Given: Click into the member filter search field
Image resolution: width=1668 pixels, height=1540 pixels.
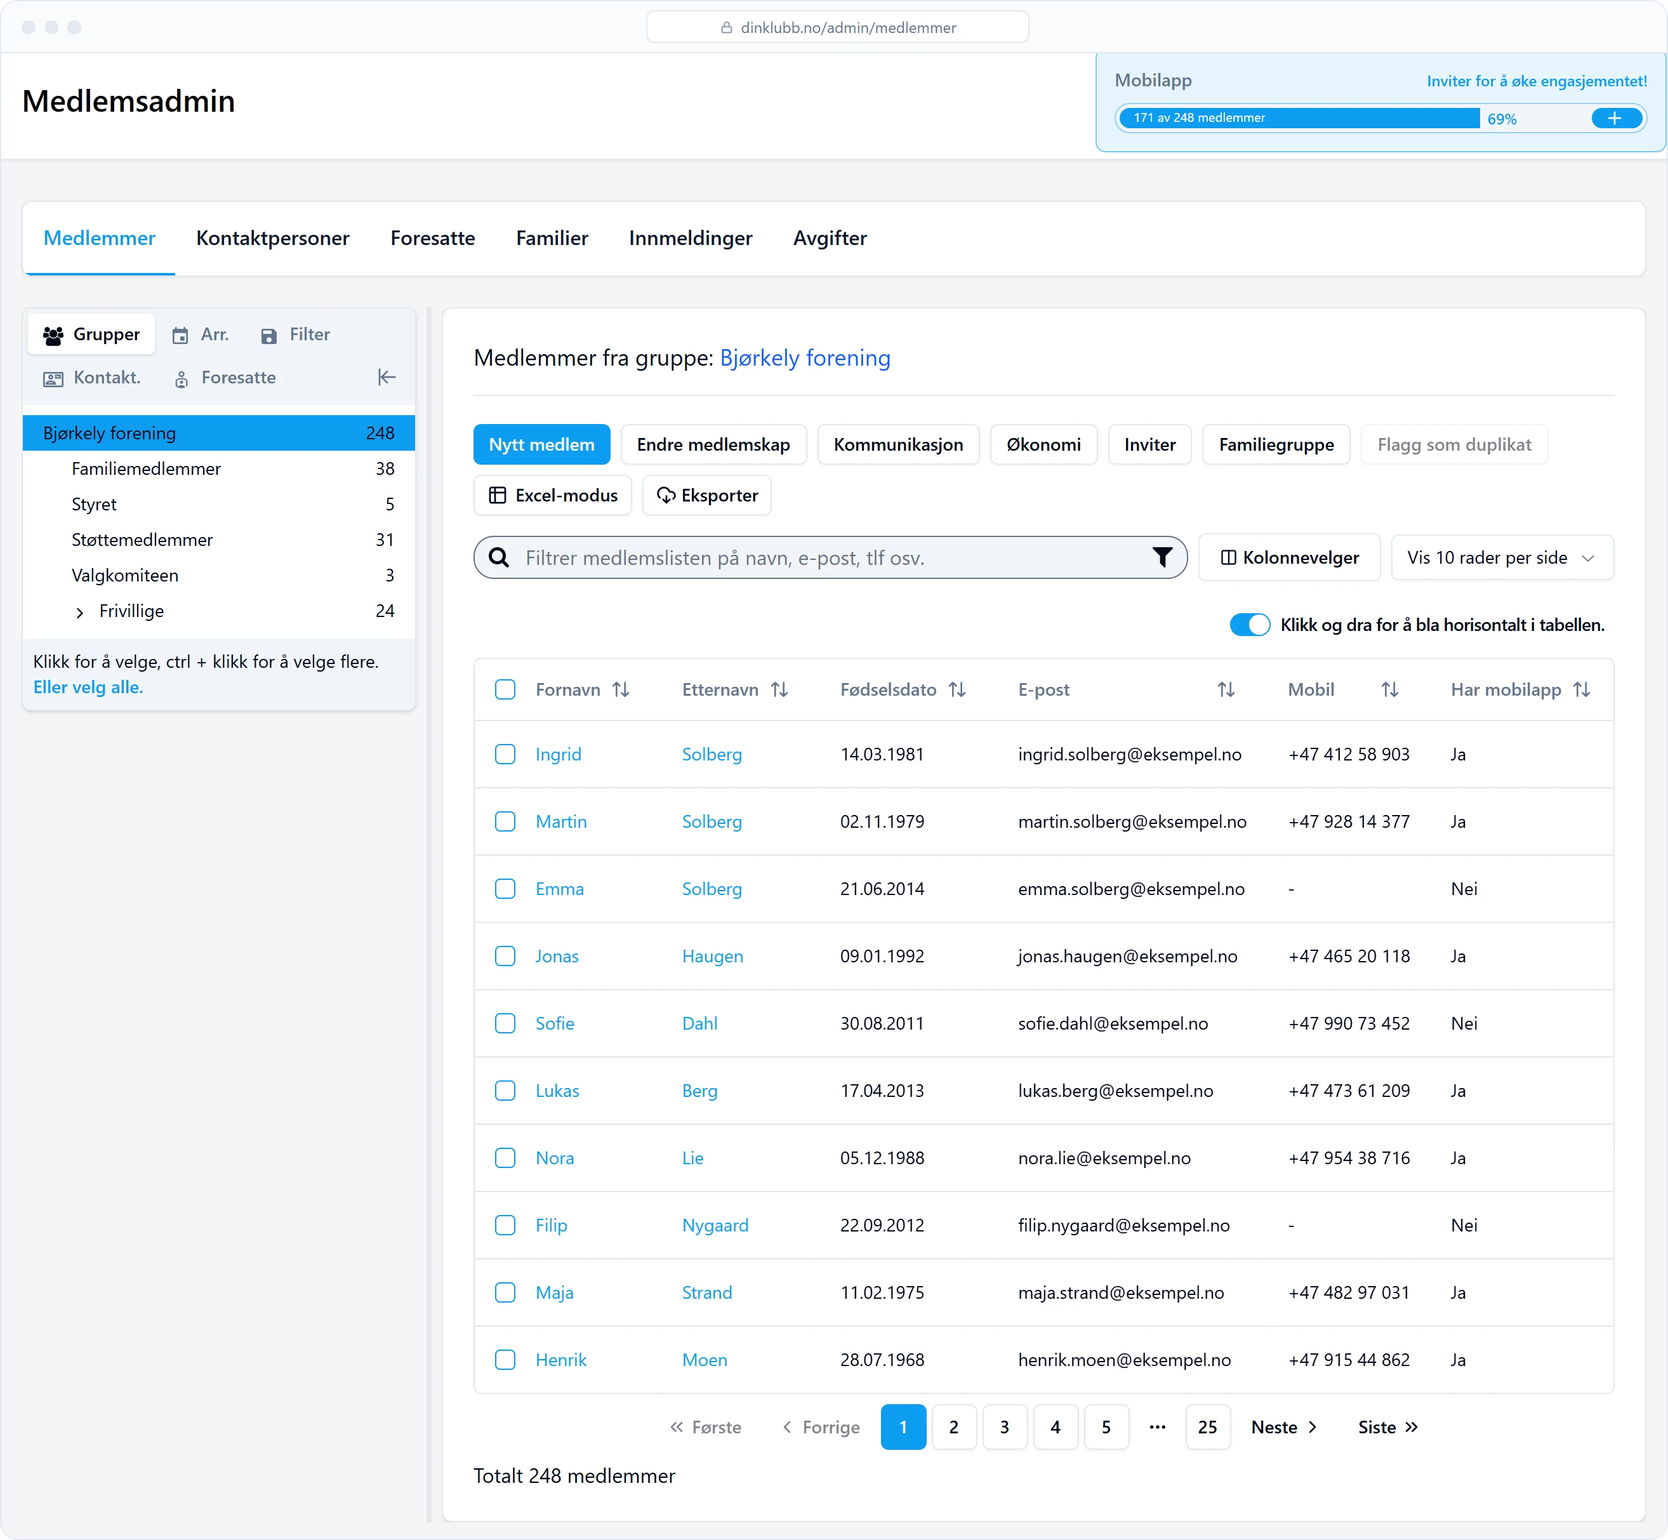Looking at the screenshot, I should click(x=831, y=557).
